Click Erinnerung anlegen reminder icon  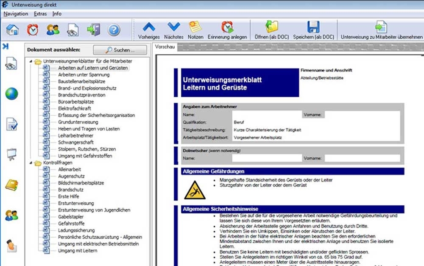click(227, 30)
